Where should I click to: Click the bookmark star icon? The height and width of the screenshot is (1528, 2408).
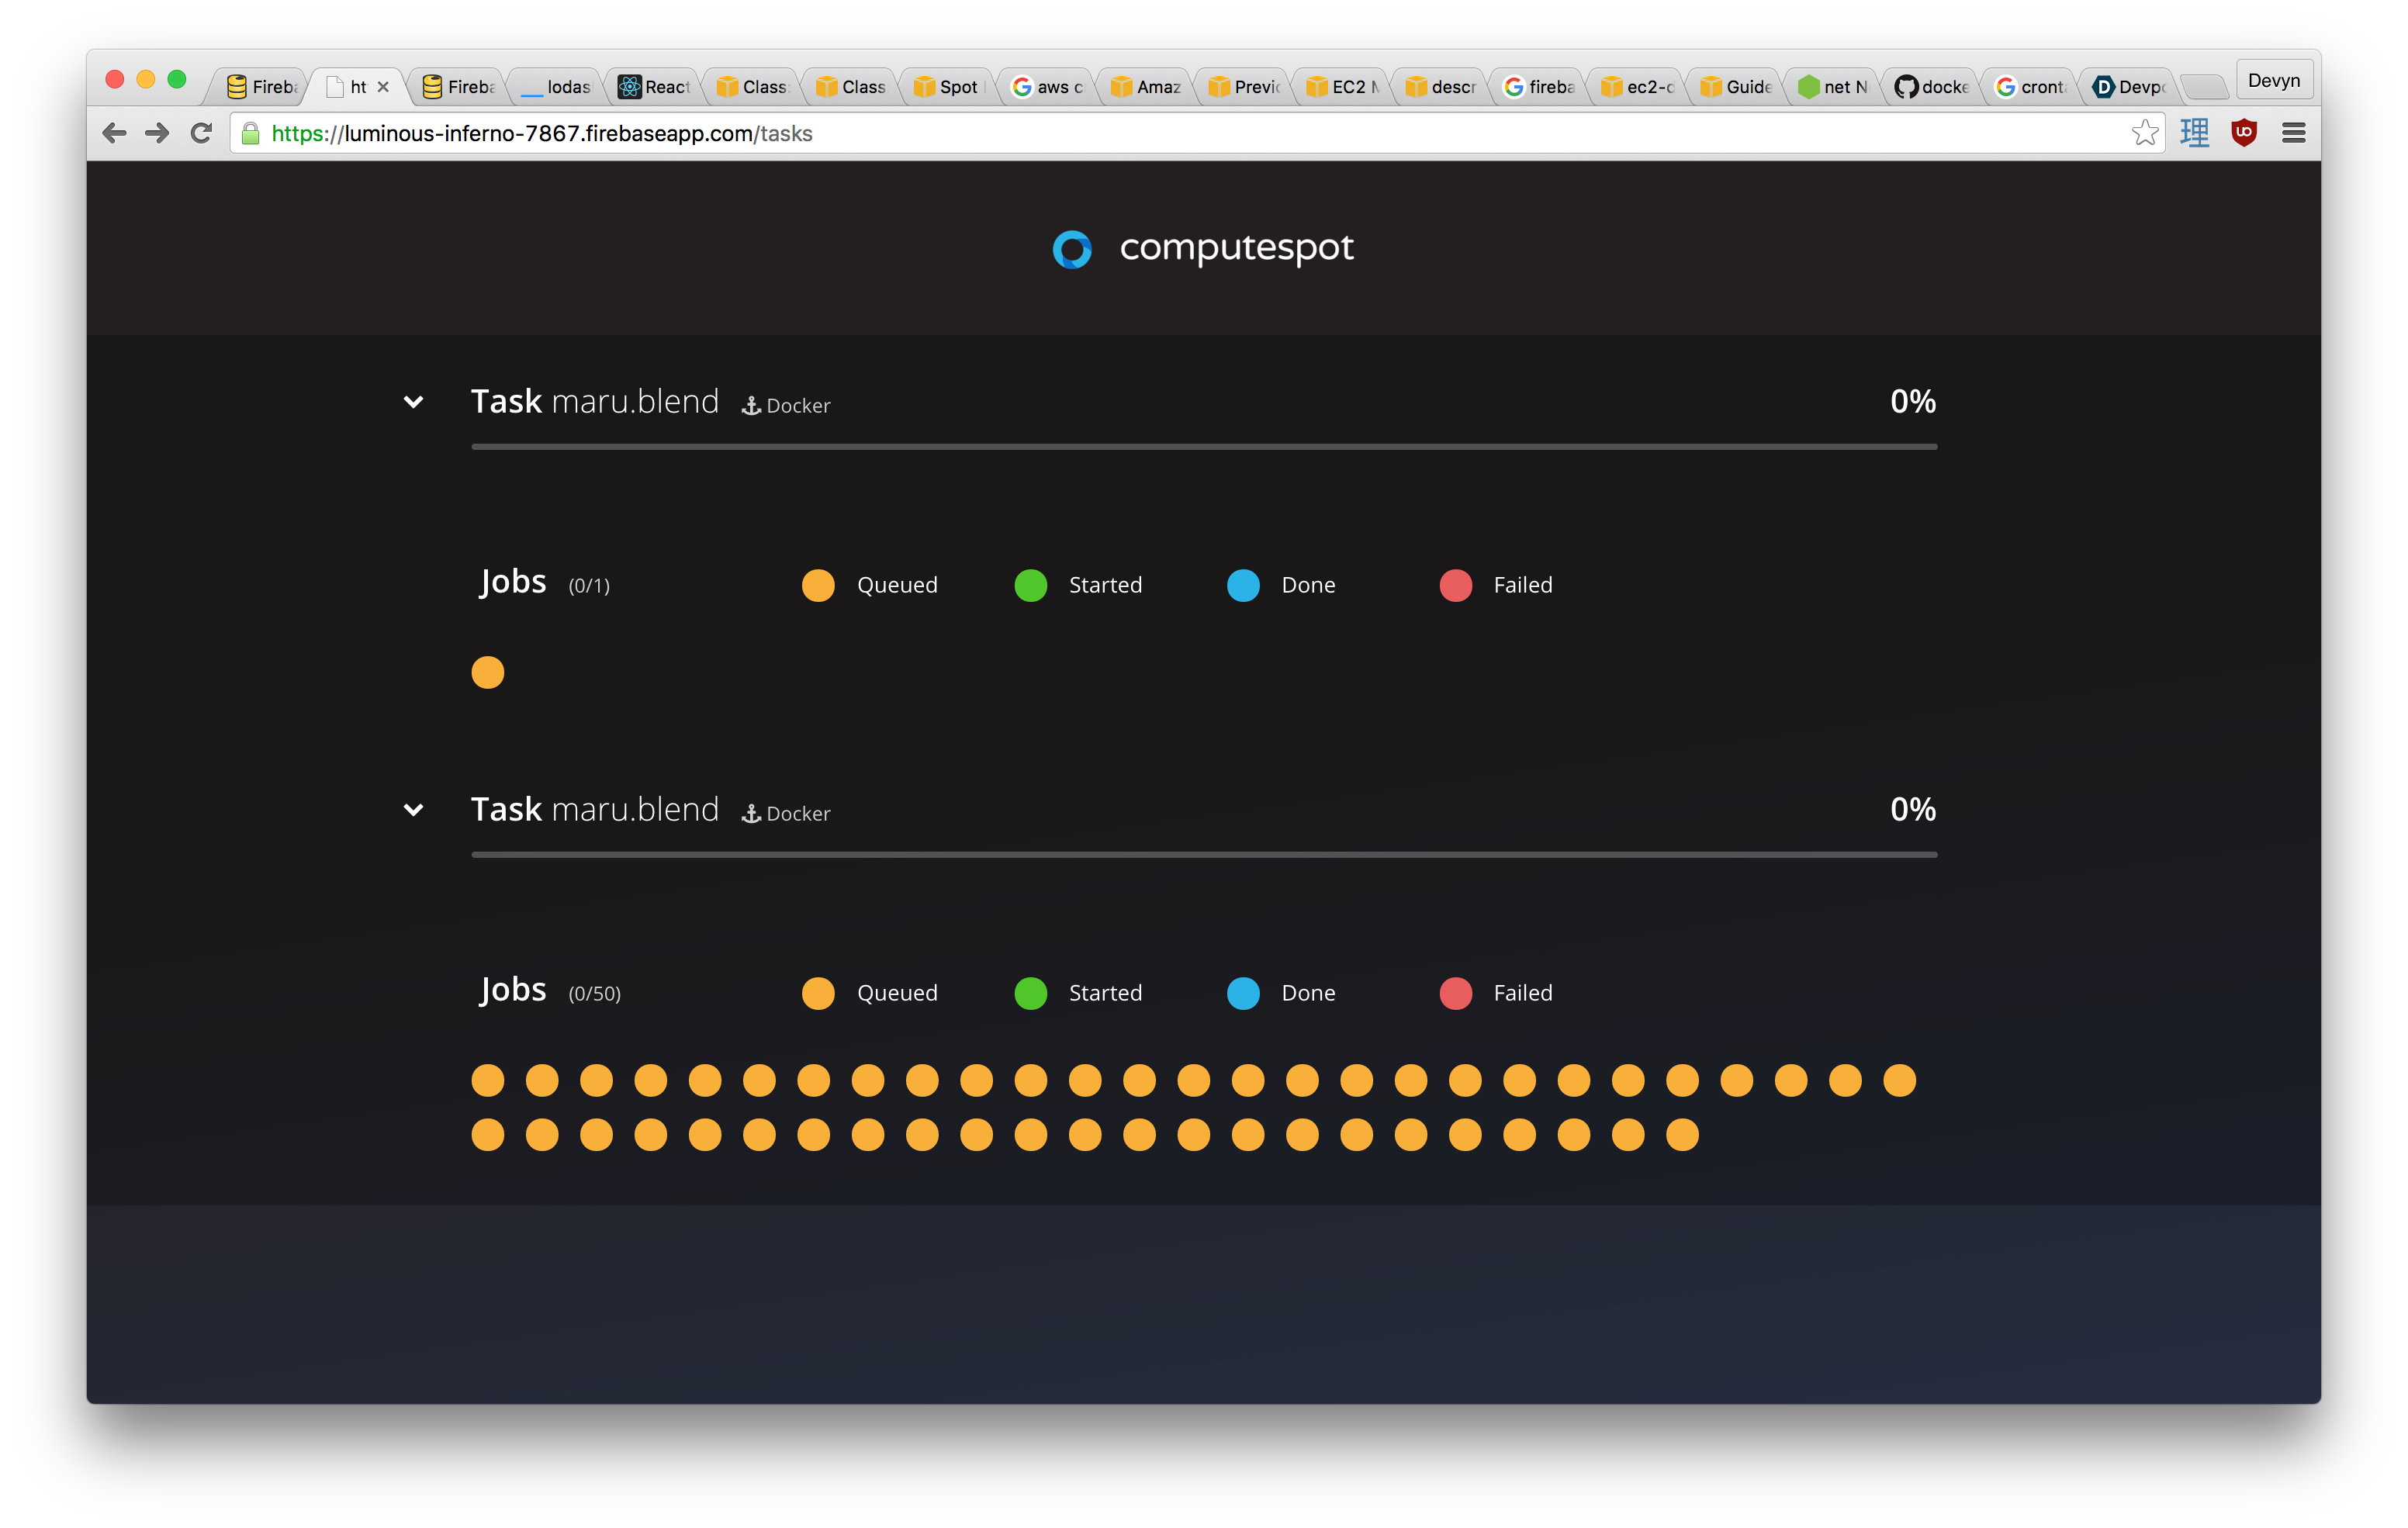(x=2144, y=133)
